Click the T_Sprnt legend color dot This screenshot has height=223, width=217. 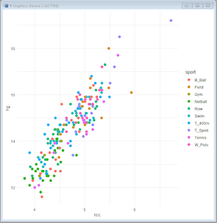pos(189,130)
